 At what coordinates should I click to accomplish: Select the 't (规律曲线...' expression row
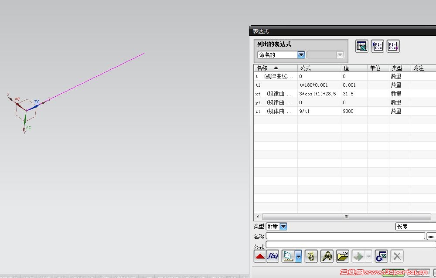pos(345,76)
